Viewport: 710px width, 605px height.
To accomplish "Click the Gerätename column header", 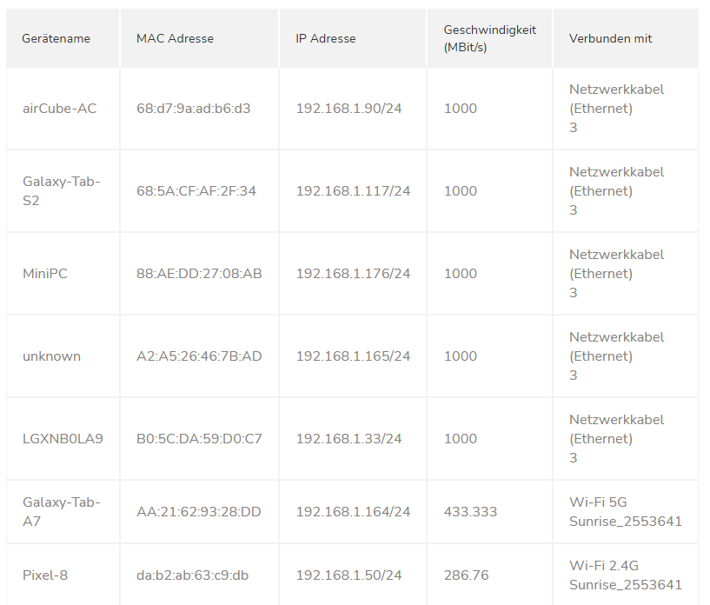I will click(56, 38).
